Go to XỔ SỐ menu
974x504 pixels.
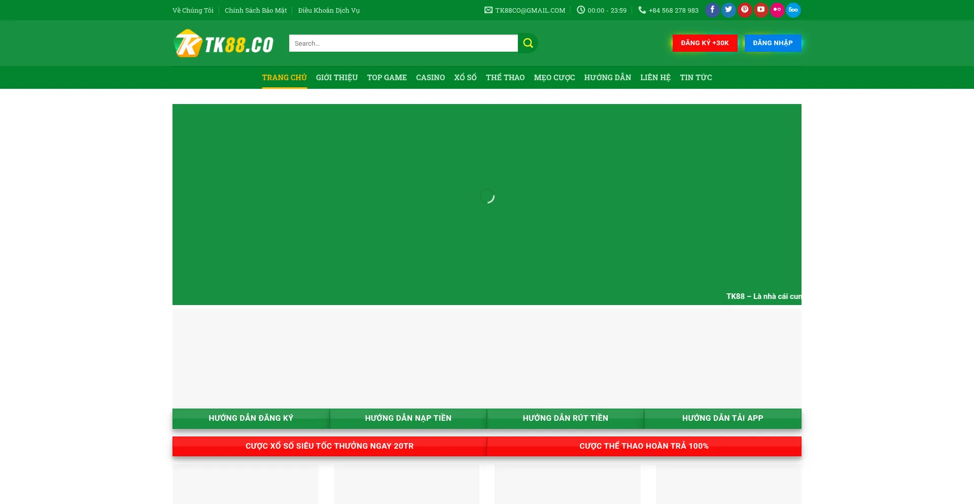point(465,78)
